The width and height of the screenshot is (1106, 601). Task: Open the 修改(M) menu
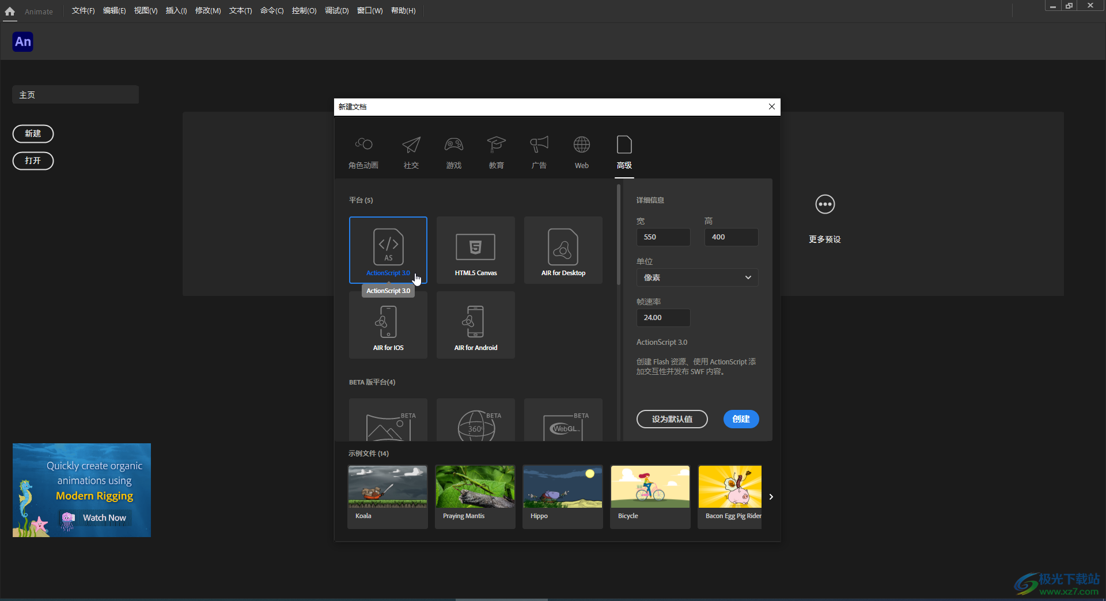click(x=208, y=11)
